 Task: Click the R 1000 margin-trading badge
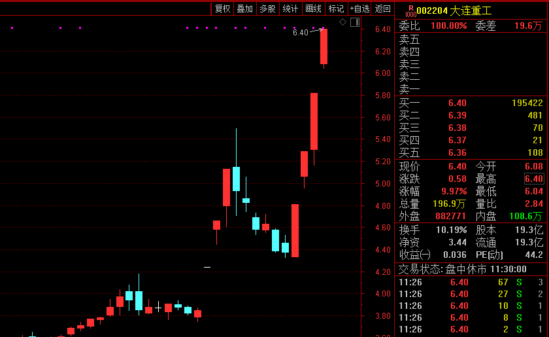pos(410,10)
